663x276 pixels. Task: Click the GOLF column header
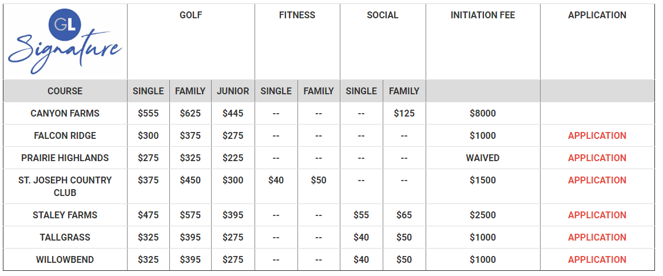click(190, 15)
